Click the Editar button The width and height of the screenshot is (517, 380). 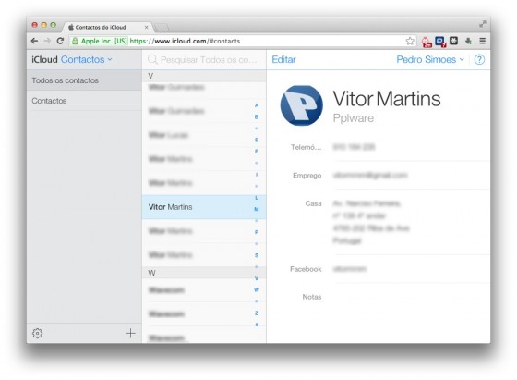283,59
